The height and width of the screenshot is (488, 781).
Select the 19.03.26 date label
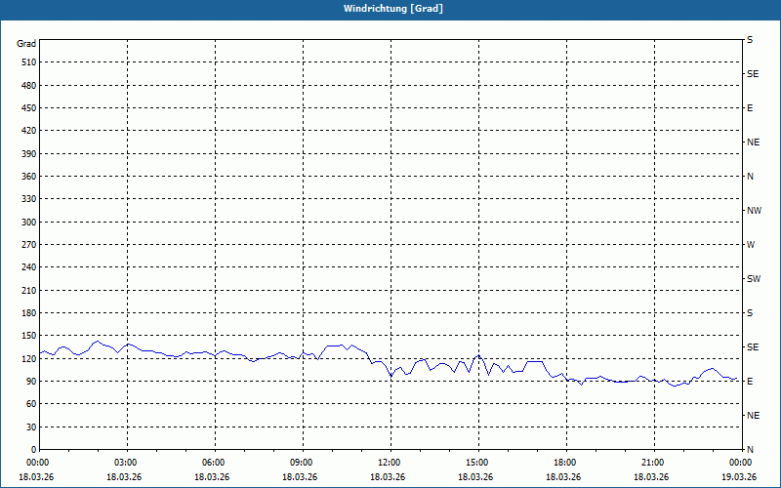click(739, 477)
